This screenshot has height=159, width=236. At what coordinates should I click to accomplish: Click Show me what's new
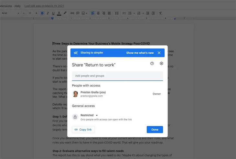140,53
